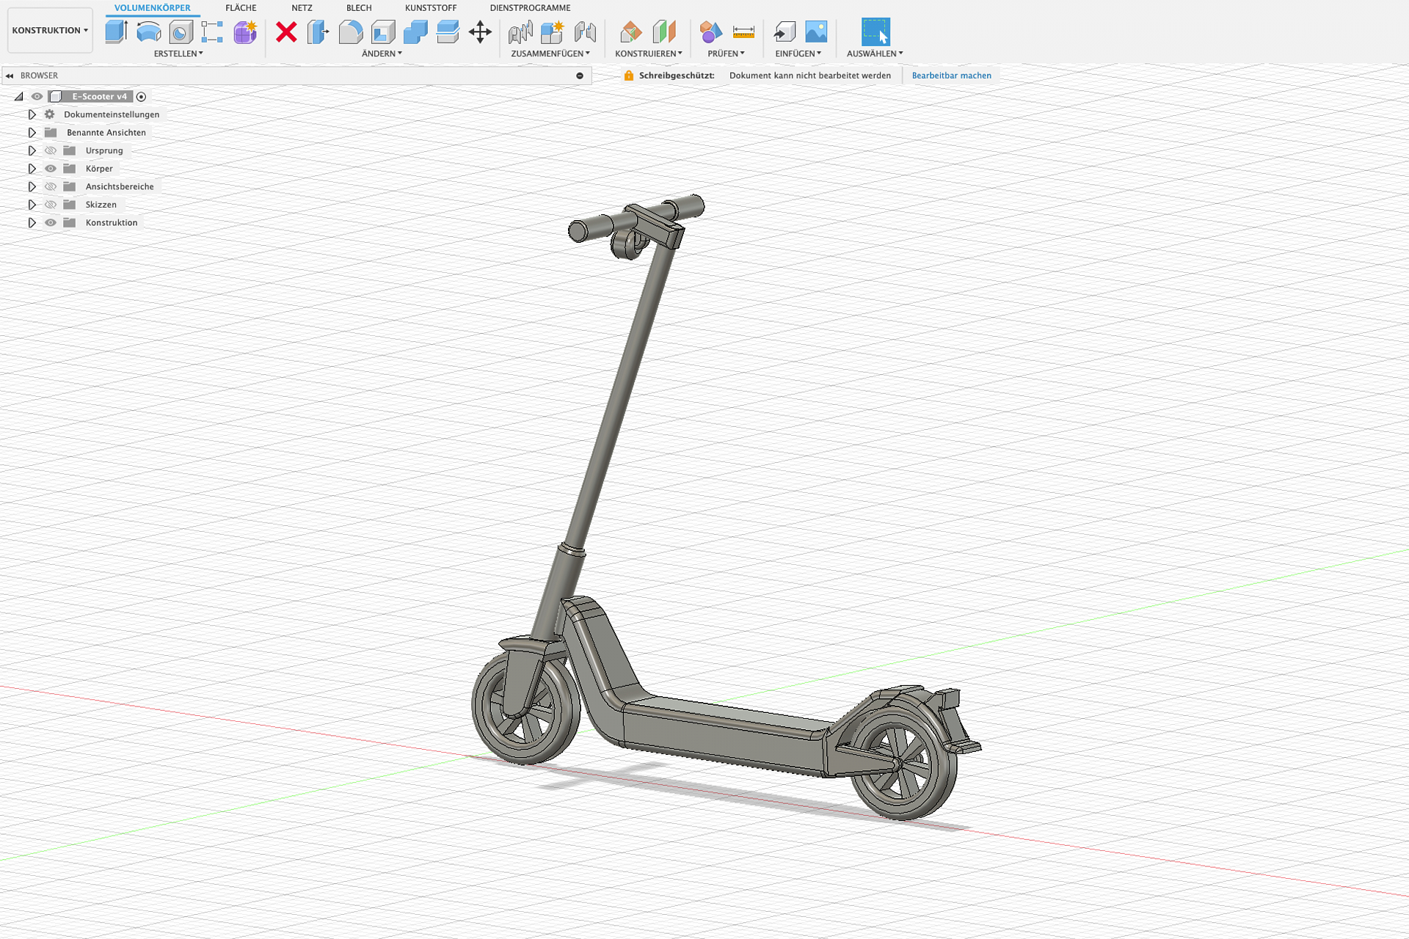The width and height of the screenshot is (1409, 939).
Task: Activate the E-Scooter v4 component radio button
Action: click(x=142, y=97)
